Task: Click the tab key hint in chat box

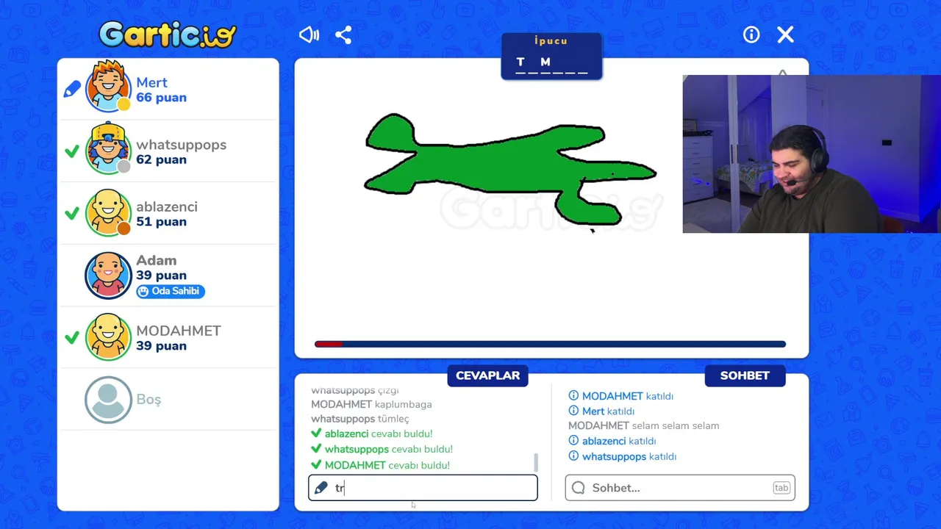Action: pyautogui.click(x=781, y=488)
